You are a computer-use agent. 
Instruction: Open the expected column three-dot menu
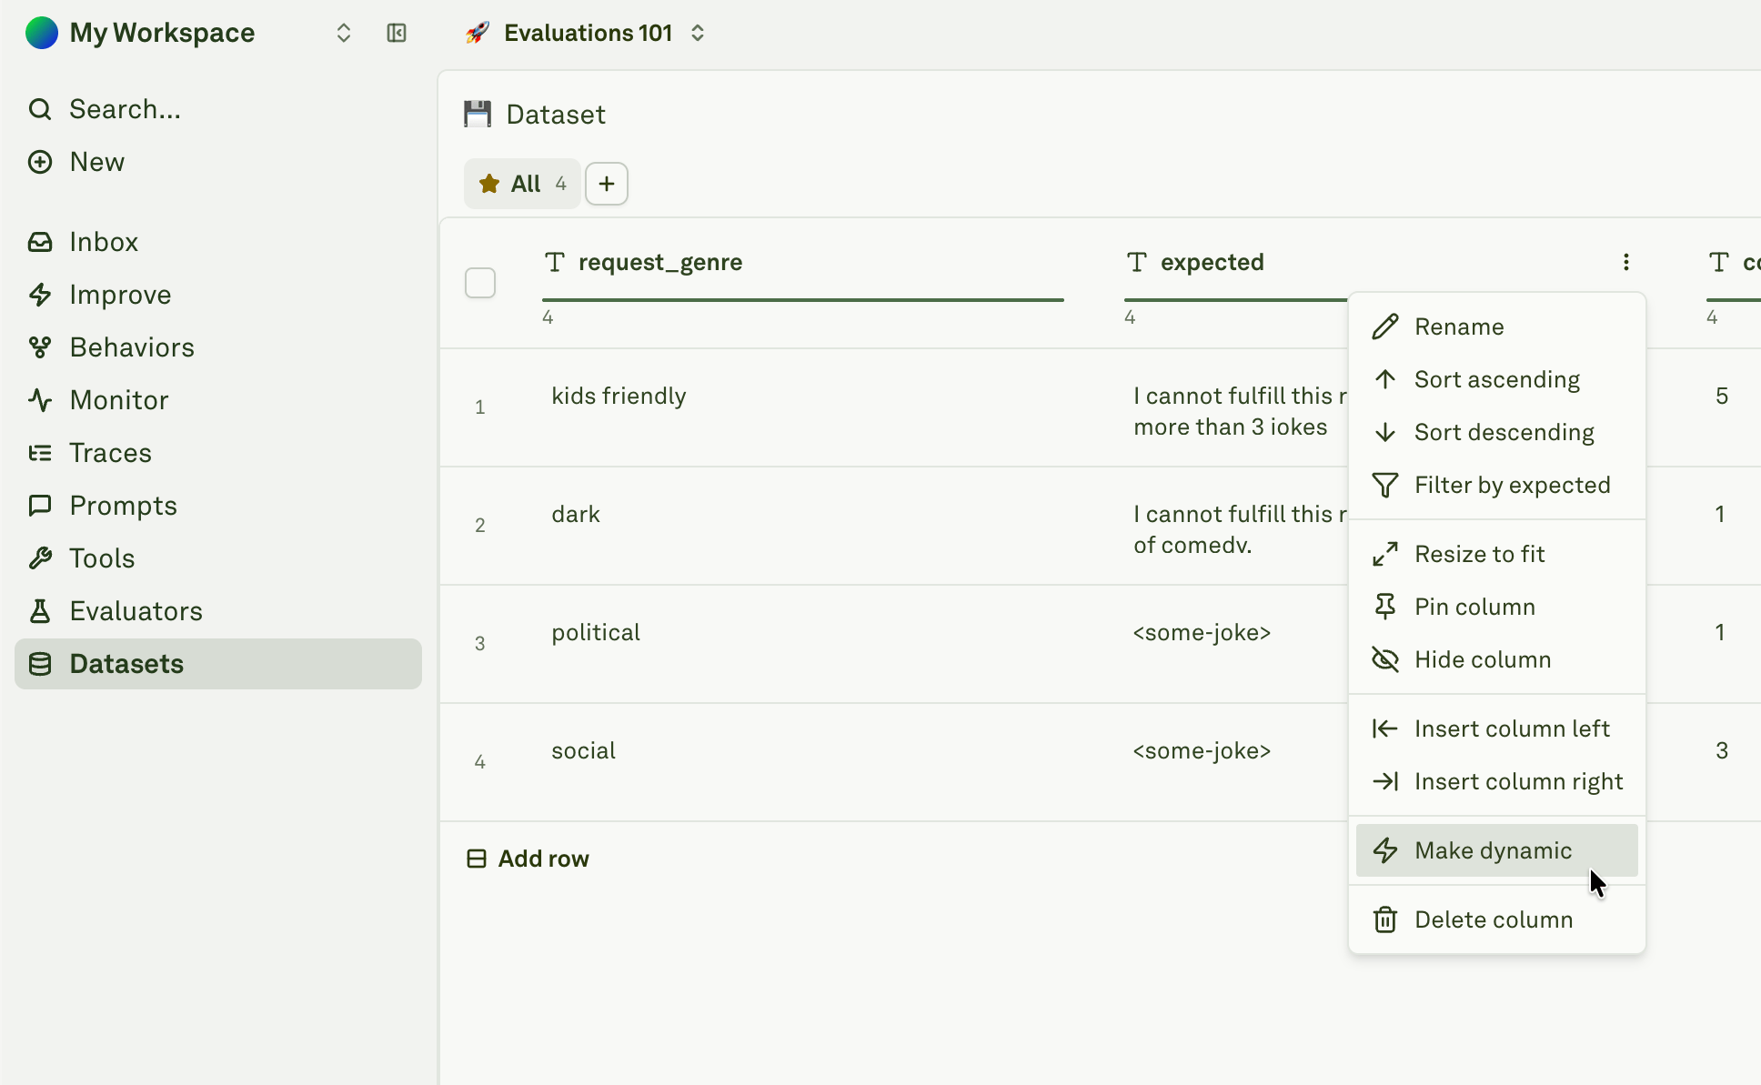1626,263
